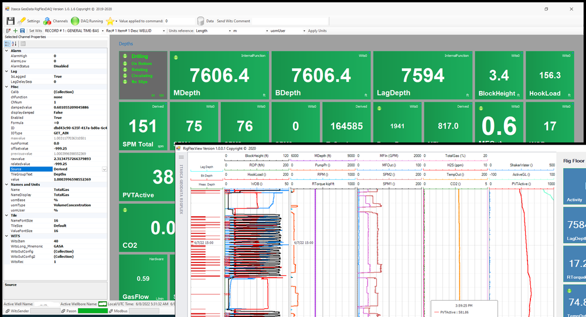Click the Meas. Depth track header in RigFlexView
This screenshot has width=586, height=317.
[207, 185]
